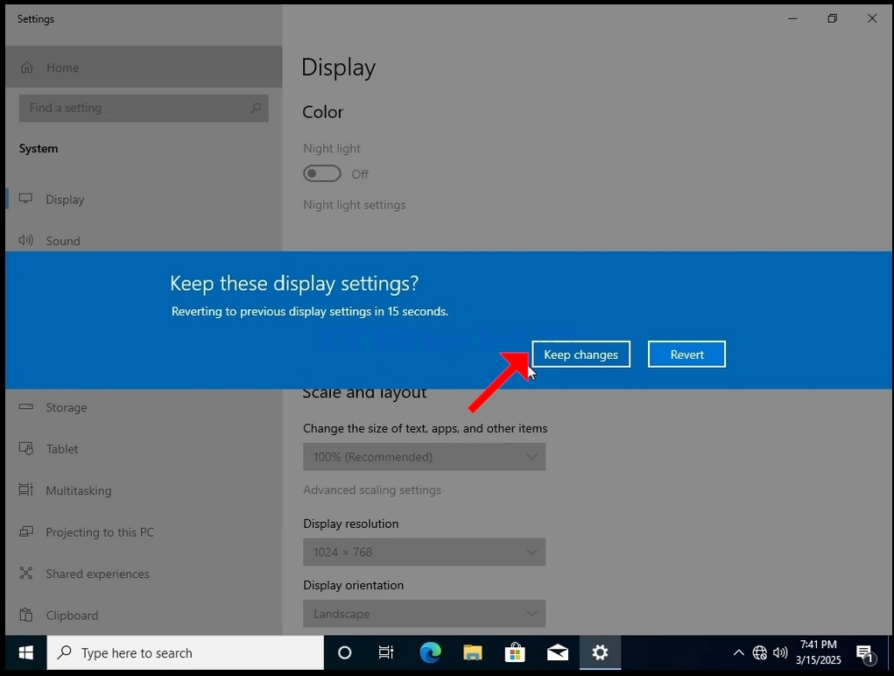The height and width of the screenshot is (676, 894).
Task: Select Storage in the sidebar
Action: pos(144,407)
